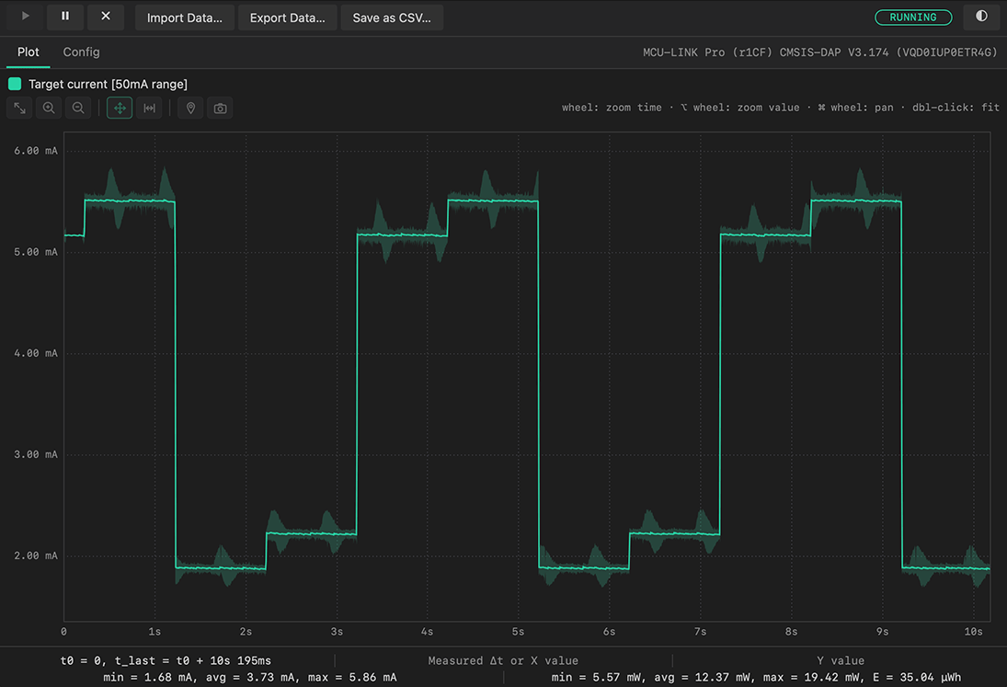Click the 8s time axis label

(791, 632)
